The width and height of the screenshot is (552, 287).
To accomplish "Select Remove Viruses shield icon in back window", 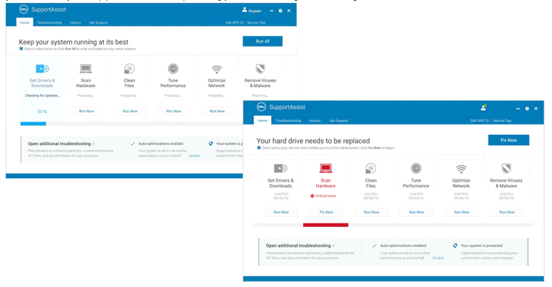I will [260, 69].
